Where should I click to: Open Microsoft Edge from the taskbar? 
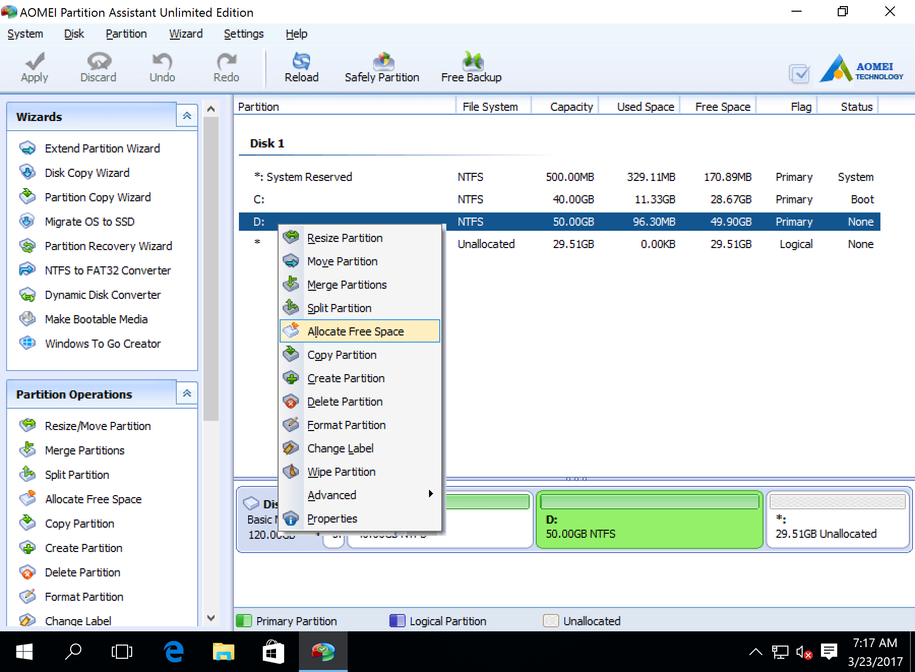click(x=174, y=652)
